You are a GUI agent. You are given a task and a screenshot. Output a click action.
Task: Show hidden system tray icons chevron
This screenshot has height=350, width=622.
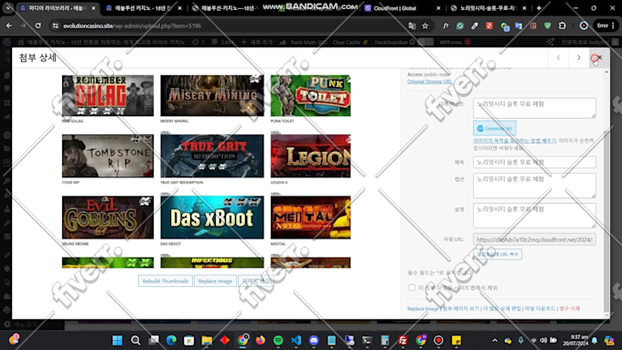click(495, 340)
